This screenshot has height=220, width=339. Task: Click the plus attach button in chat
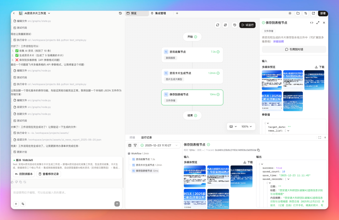(x=16, y=204)
